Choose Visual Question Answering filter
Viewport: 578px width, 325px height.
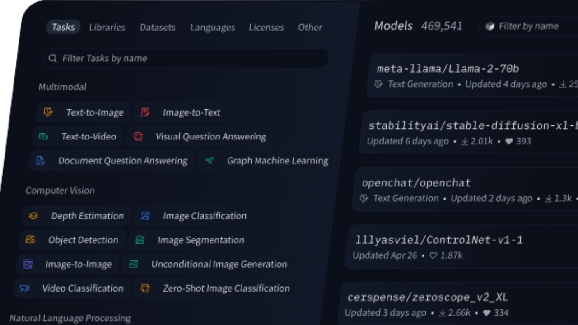pos(200,136)
